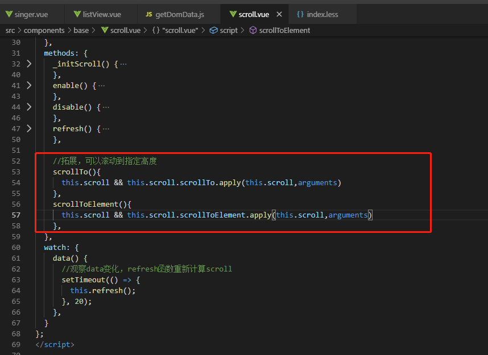Open the base breadcrumb segment

pos(81,30)
